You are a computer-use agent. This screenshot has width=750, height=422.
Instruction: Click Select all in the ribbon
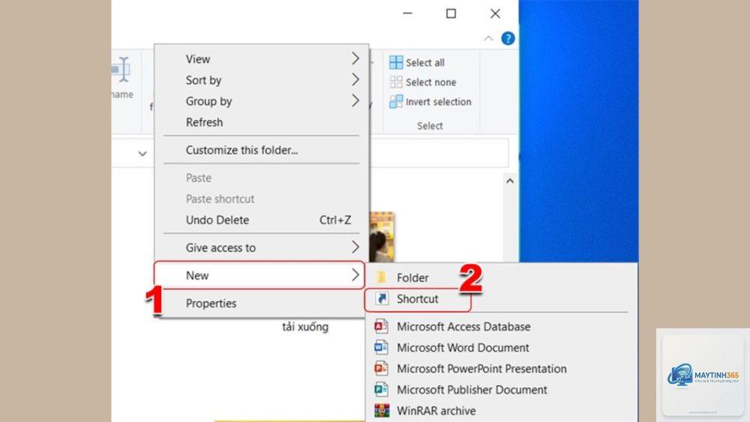coord(416,63)
